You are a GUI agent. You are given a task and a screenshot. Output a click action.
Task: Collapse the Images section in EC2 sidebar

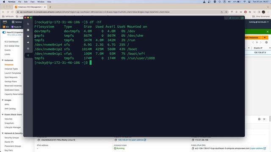pyautogui.click(x=3, y=100)
